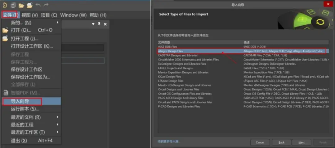Expand the 新的... (N) submenu
The height and width of the screenshot is (148, 335).
(57, 22)
